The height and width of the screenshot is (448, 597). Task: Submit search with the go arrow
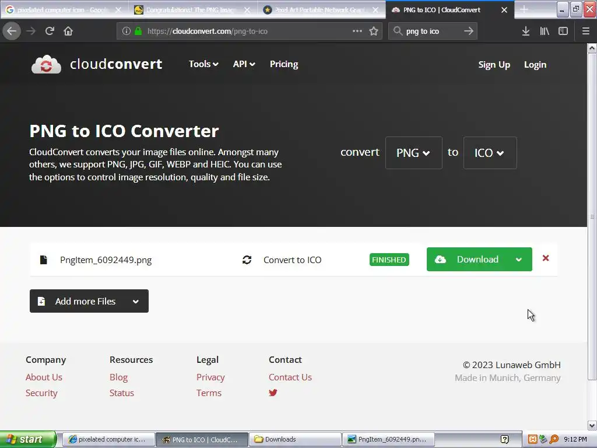point(469,31)
